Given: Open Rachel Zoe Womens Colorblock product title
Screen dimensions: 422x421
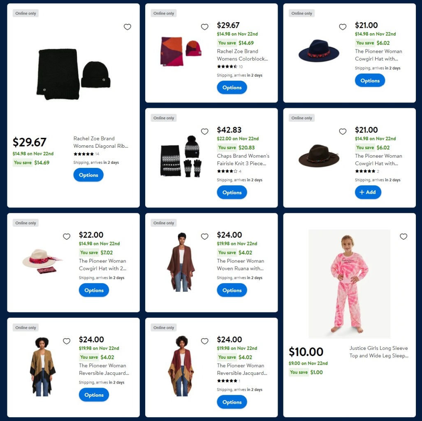Looking at the screenshot, I should coord(242,55).
